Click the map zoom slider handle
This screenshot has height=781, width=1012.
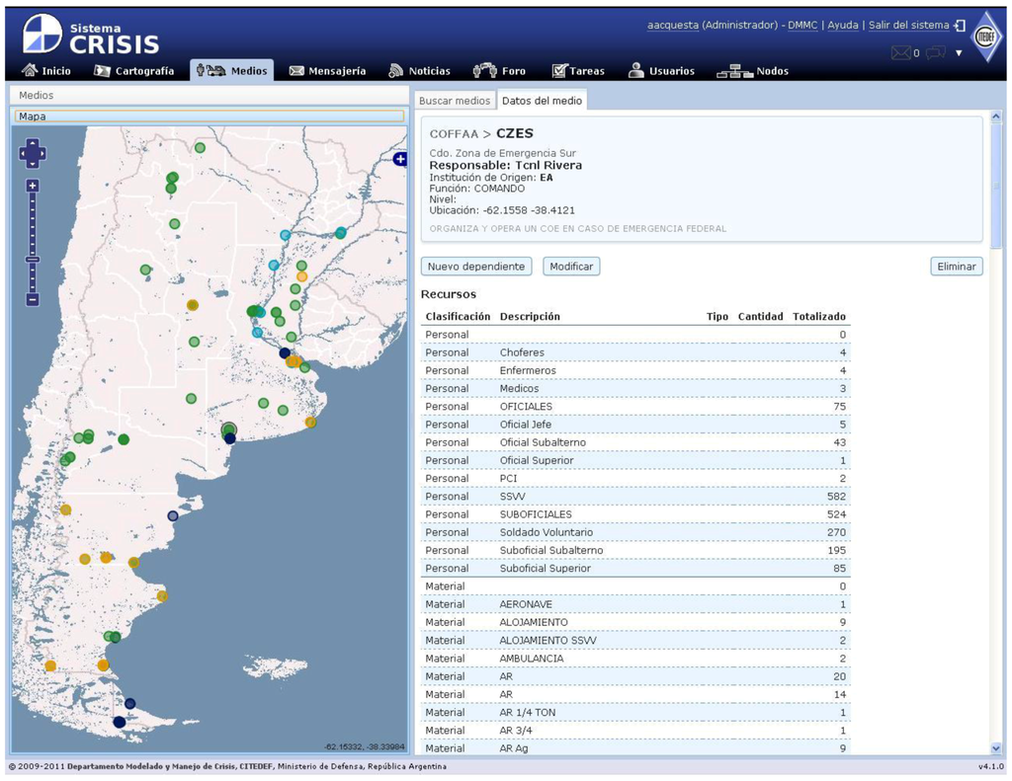pos(33,260)
